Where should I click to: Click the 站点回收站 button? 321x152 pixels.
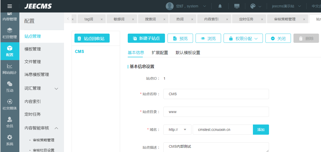pyautogui.click(x=92, y=38)
